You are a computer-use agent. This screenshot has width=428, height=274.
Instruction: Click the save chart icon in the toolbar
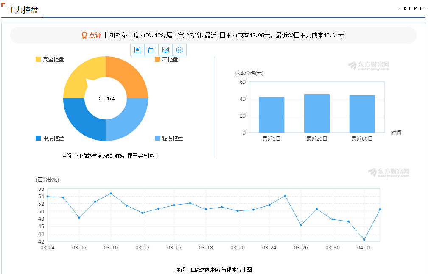click(x=137, y=50)
